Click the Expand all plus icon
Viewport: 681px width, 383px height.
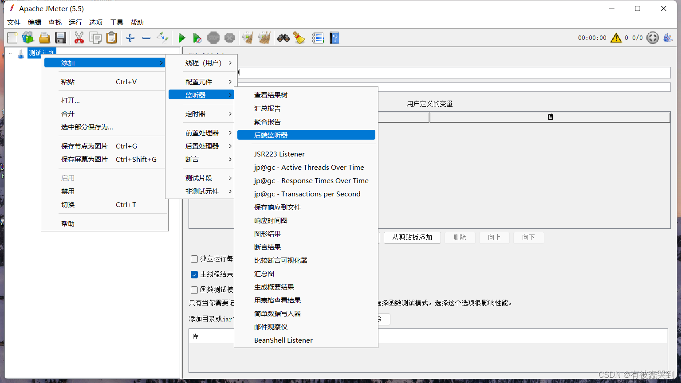130,38
